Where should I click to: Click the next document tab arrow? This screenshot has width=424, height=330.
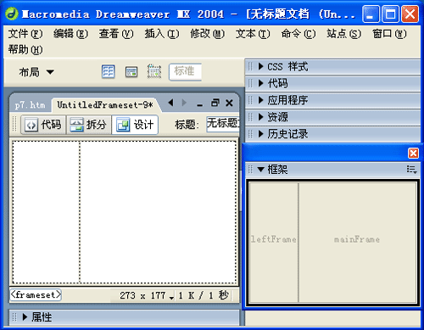point(184,103)
